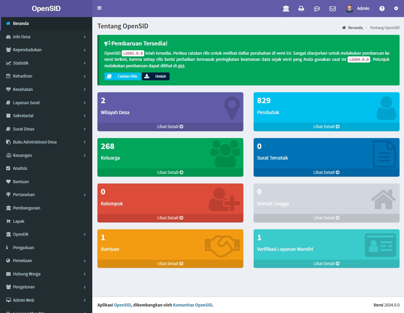Open the envelope mail icon in header
Screen dimensions: 404x313
pos(332,9)
